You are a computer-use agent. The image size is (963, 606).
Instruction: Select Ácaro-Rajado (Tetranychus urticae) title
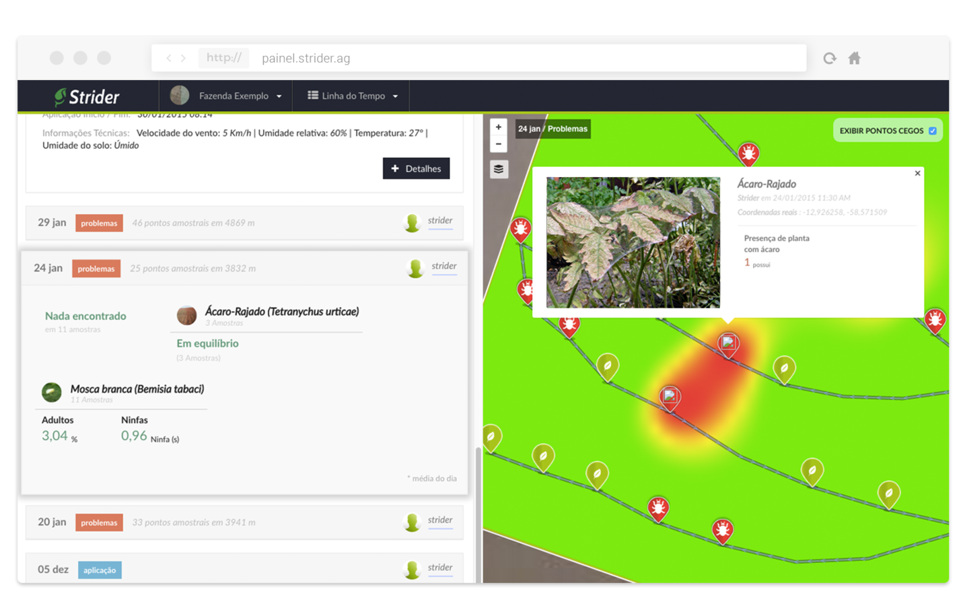click(282, 311)
